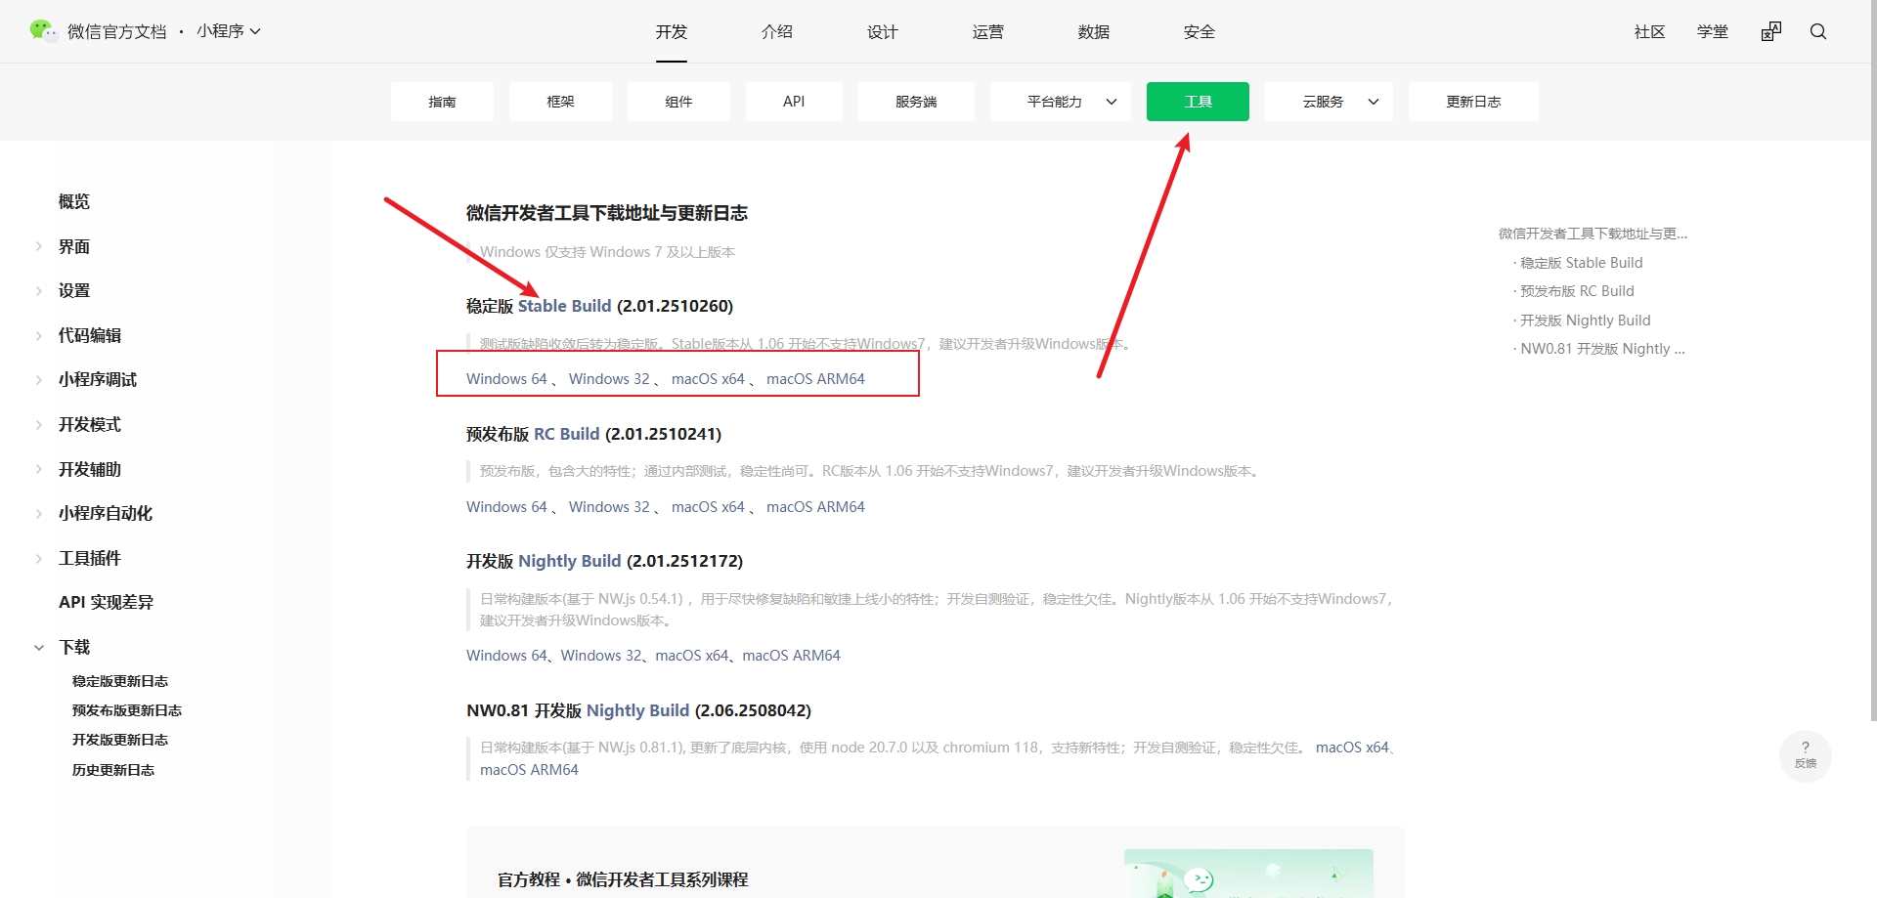This screenshot has width=1877, height=898.
Task: Download Nightly 2.01 Build Windows 64
Action: [506, 656]
